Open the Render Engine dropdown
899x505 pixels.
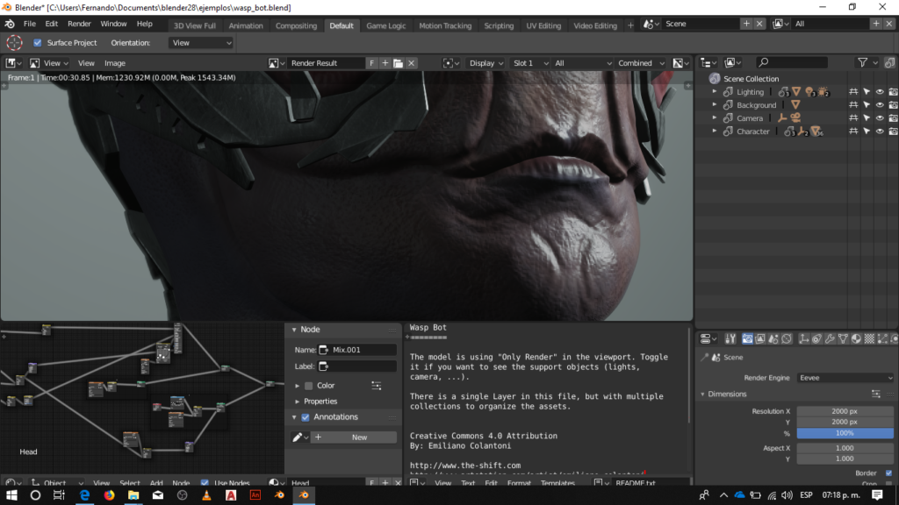tap(845, 378)
